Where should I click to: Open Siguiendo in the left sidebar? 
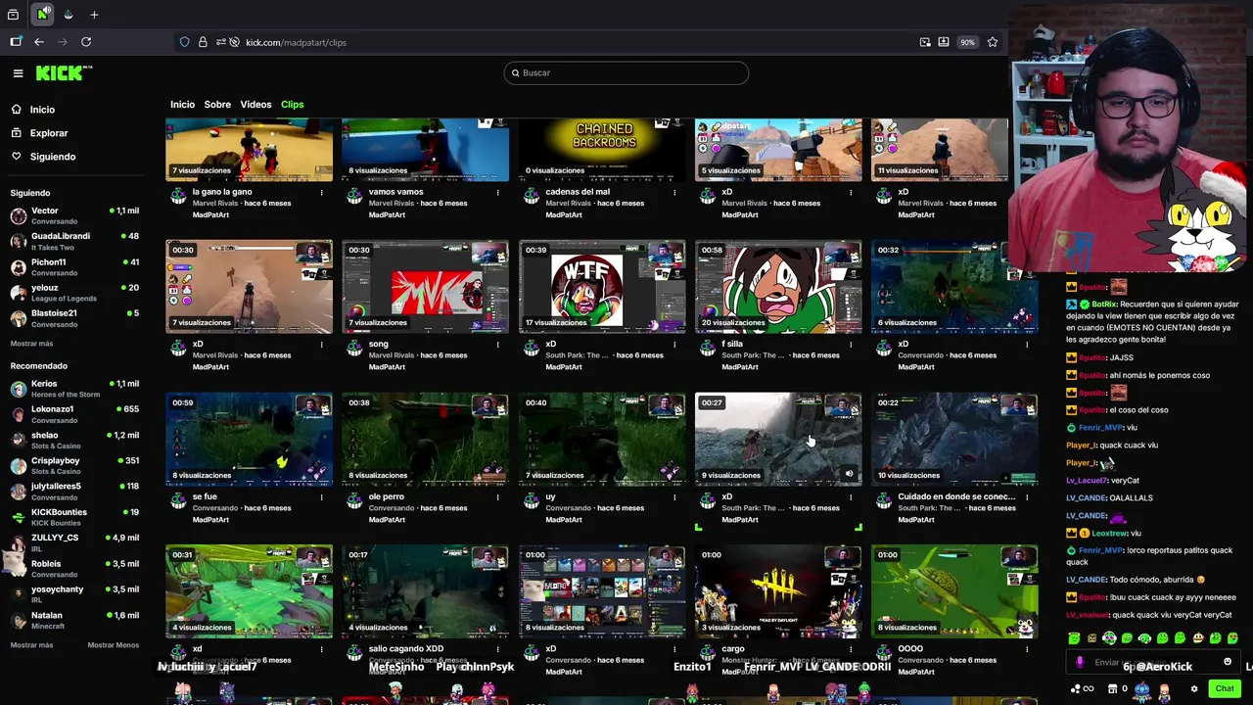click(x=53, y=157)
